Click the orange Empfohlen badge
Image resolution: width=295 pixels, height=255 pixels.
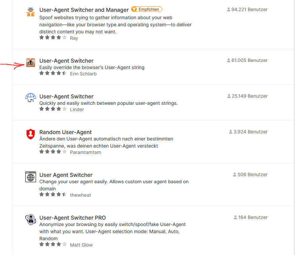[146, 9]
